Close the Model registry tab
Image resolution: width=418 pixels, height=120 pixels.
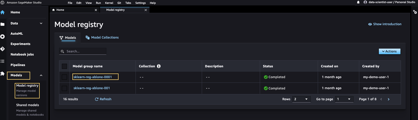146,10
